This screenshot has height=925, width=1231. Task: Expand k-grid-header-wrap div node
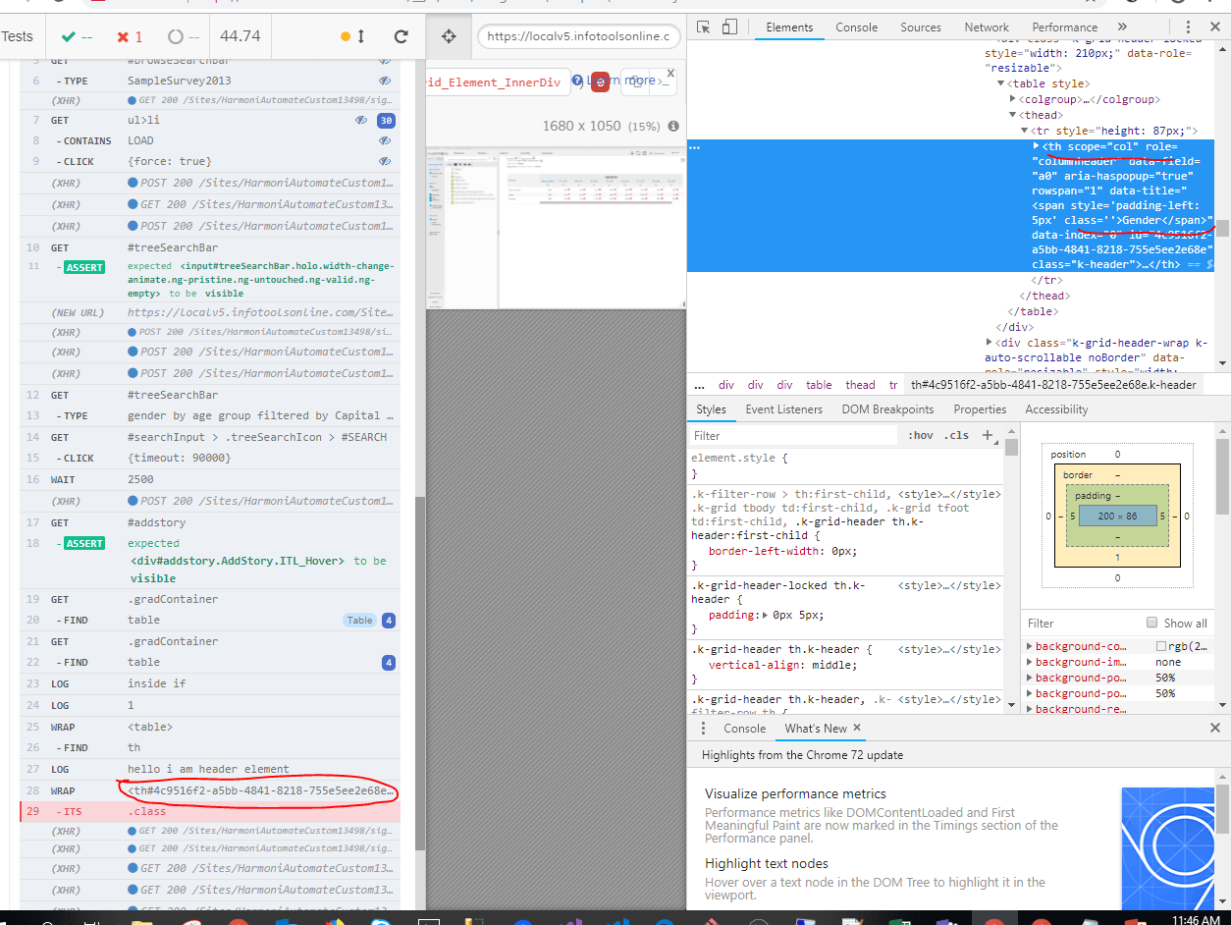click(x=990, y=342)
